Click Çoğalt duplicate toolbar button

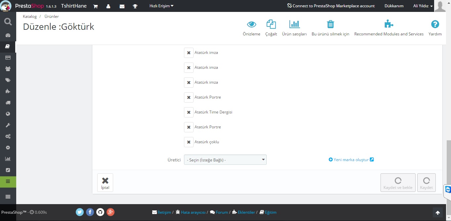pyautogui.click(x=271, y=28)
